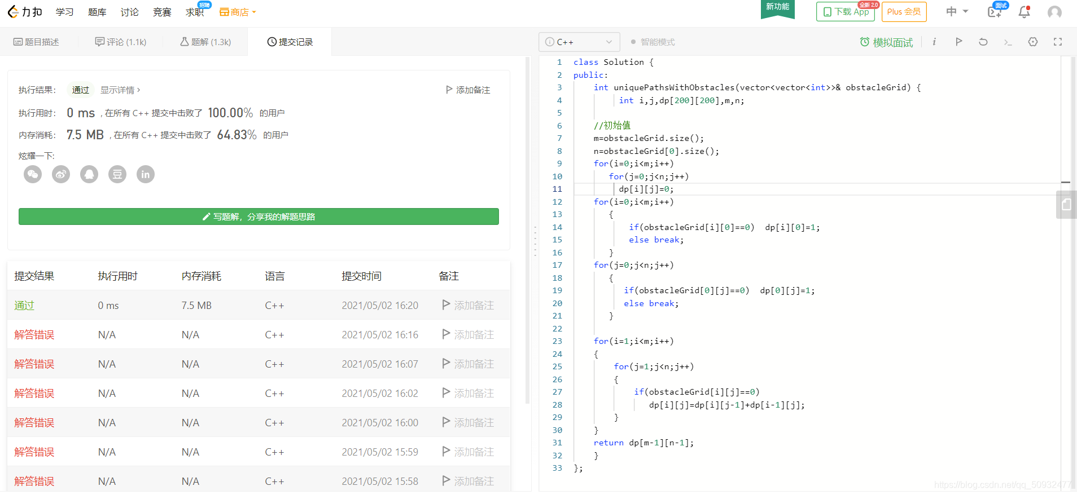This screenshot has height=495, width=1077.
Task: Open the notifications bell
Action: [x=1024, y=12]
